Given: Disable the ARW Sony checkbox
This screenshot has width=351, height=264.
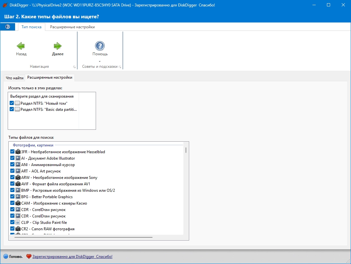Looking at the screenshot, I should point(13,177).
